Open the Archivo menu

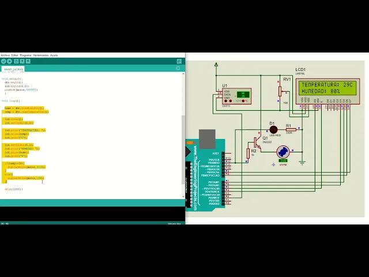click(x=5, y=55)
